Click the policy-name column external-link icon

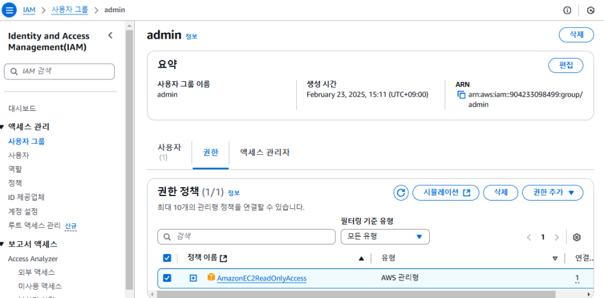(223, 259)
